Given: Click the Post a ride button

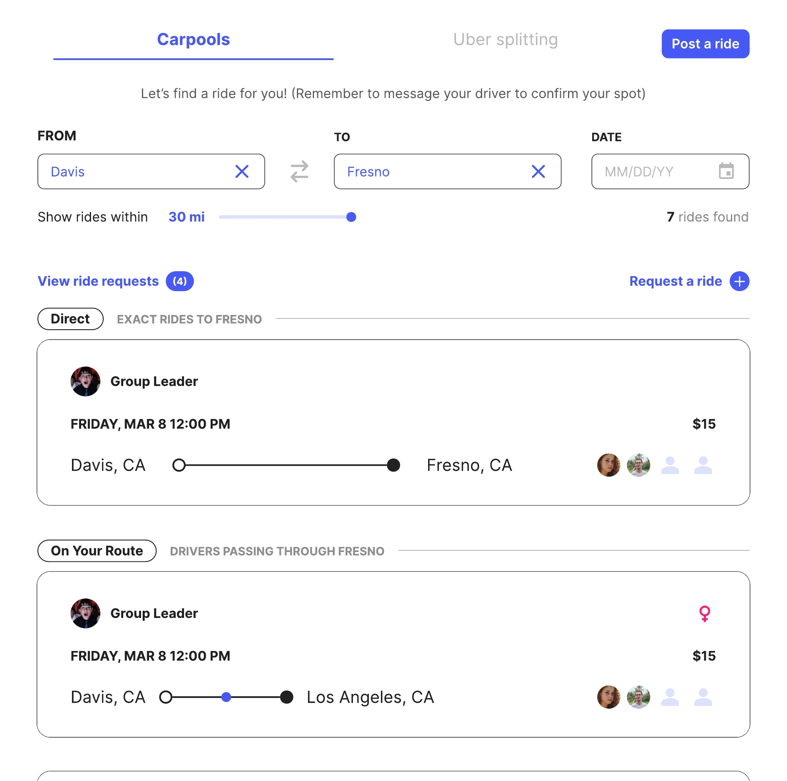Looking at the screenshot, I should 705,44.
